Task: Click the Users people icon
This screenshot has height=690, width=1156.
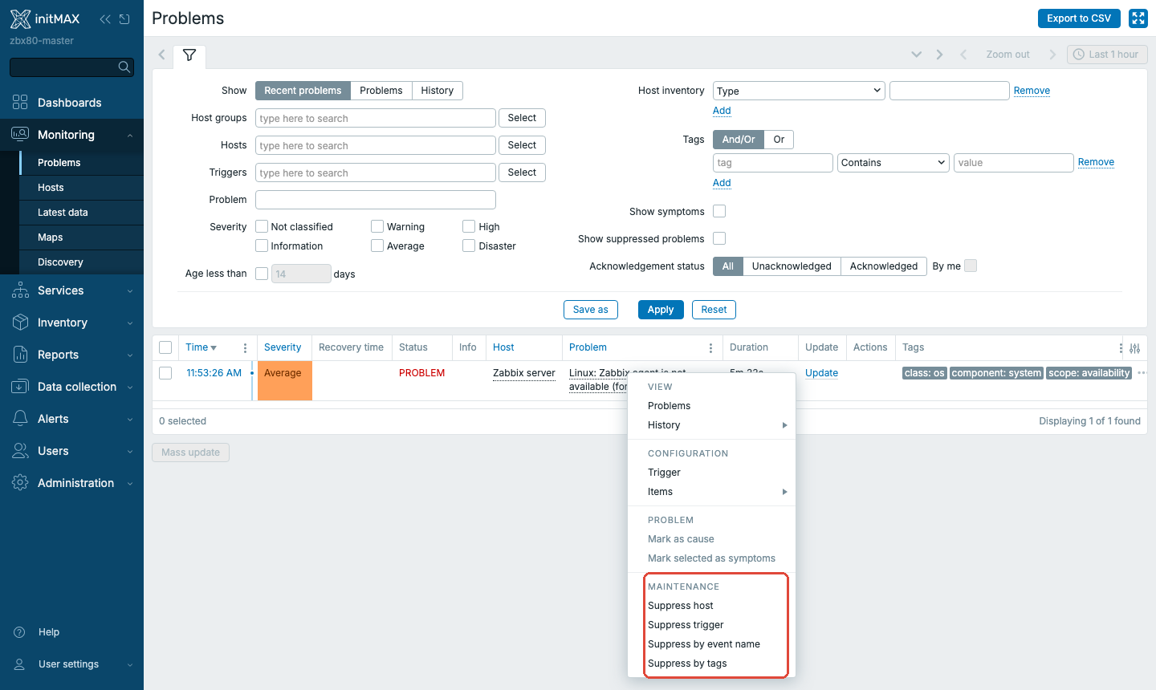Action: tap(20, 451)
